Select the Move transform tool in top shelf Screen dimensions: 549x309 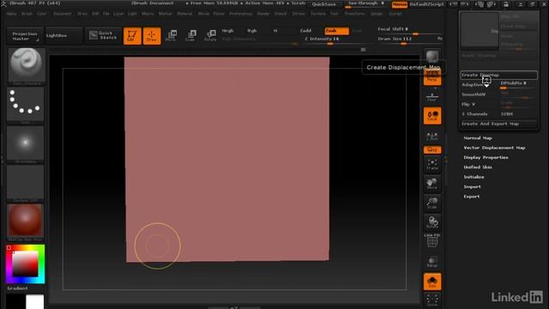tap(171, 36)
